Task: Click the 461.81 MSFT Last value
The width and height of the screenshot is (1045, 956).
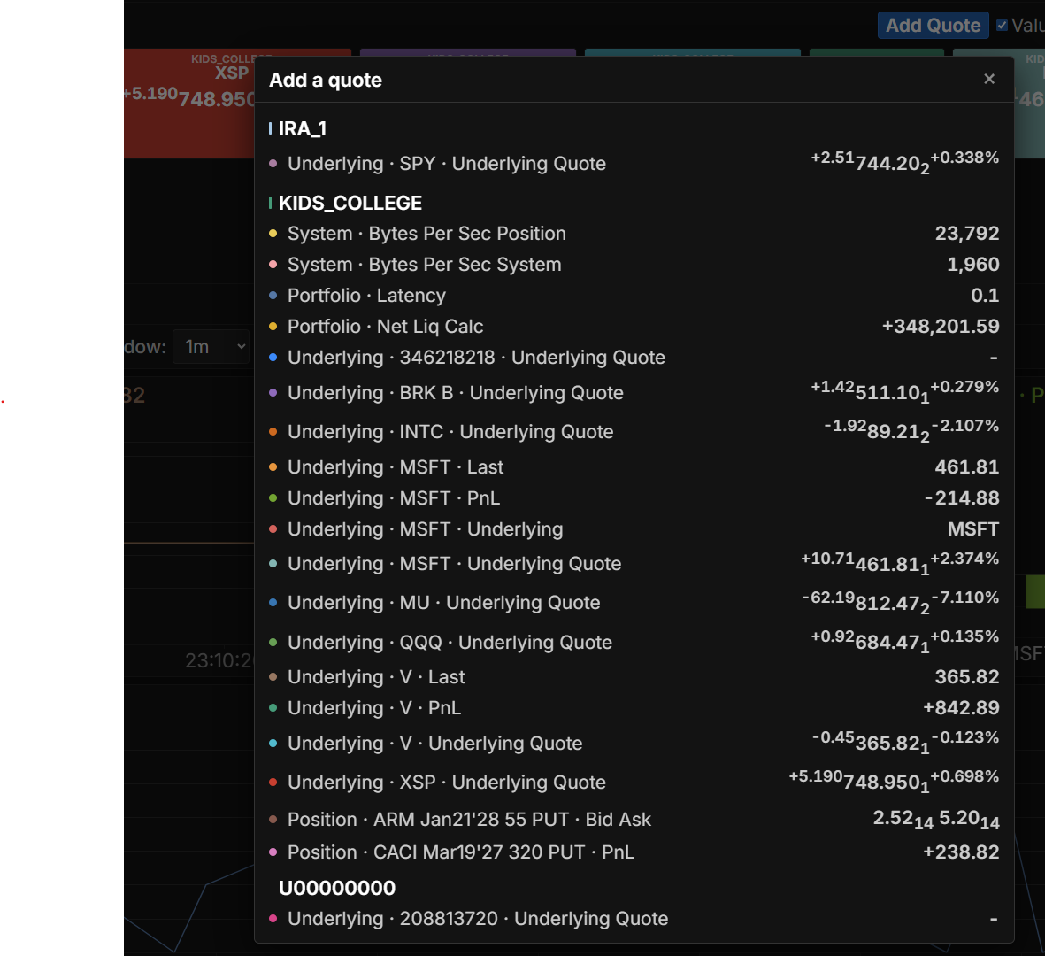Action: [966, 467]
